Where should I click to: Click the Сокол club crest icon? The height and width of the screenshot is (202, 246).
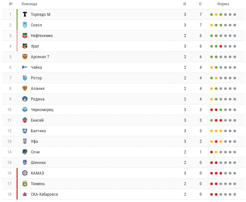(x=25, y=25)
